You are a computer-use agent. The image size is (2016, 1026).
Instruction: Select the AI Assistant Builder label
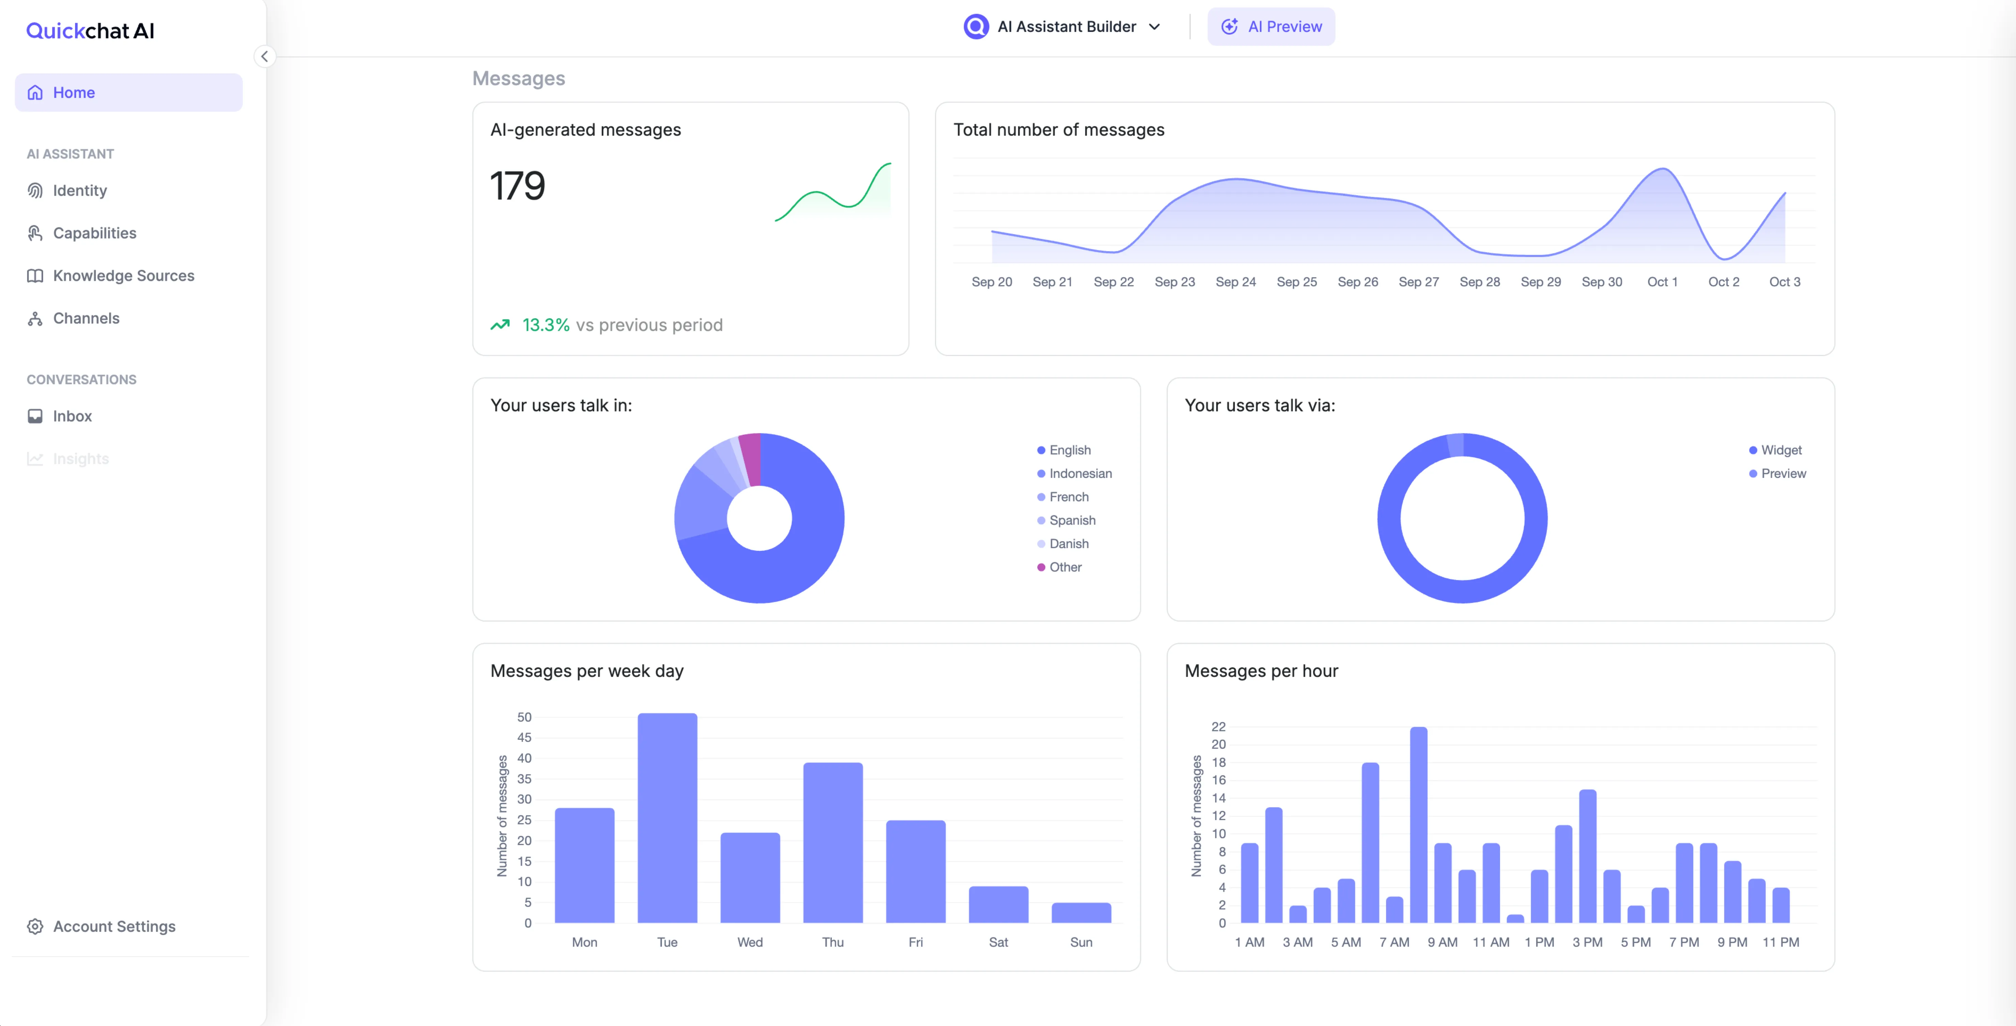point(1066,27)
